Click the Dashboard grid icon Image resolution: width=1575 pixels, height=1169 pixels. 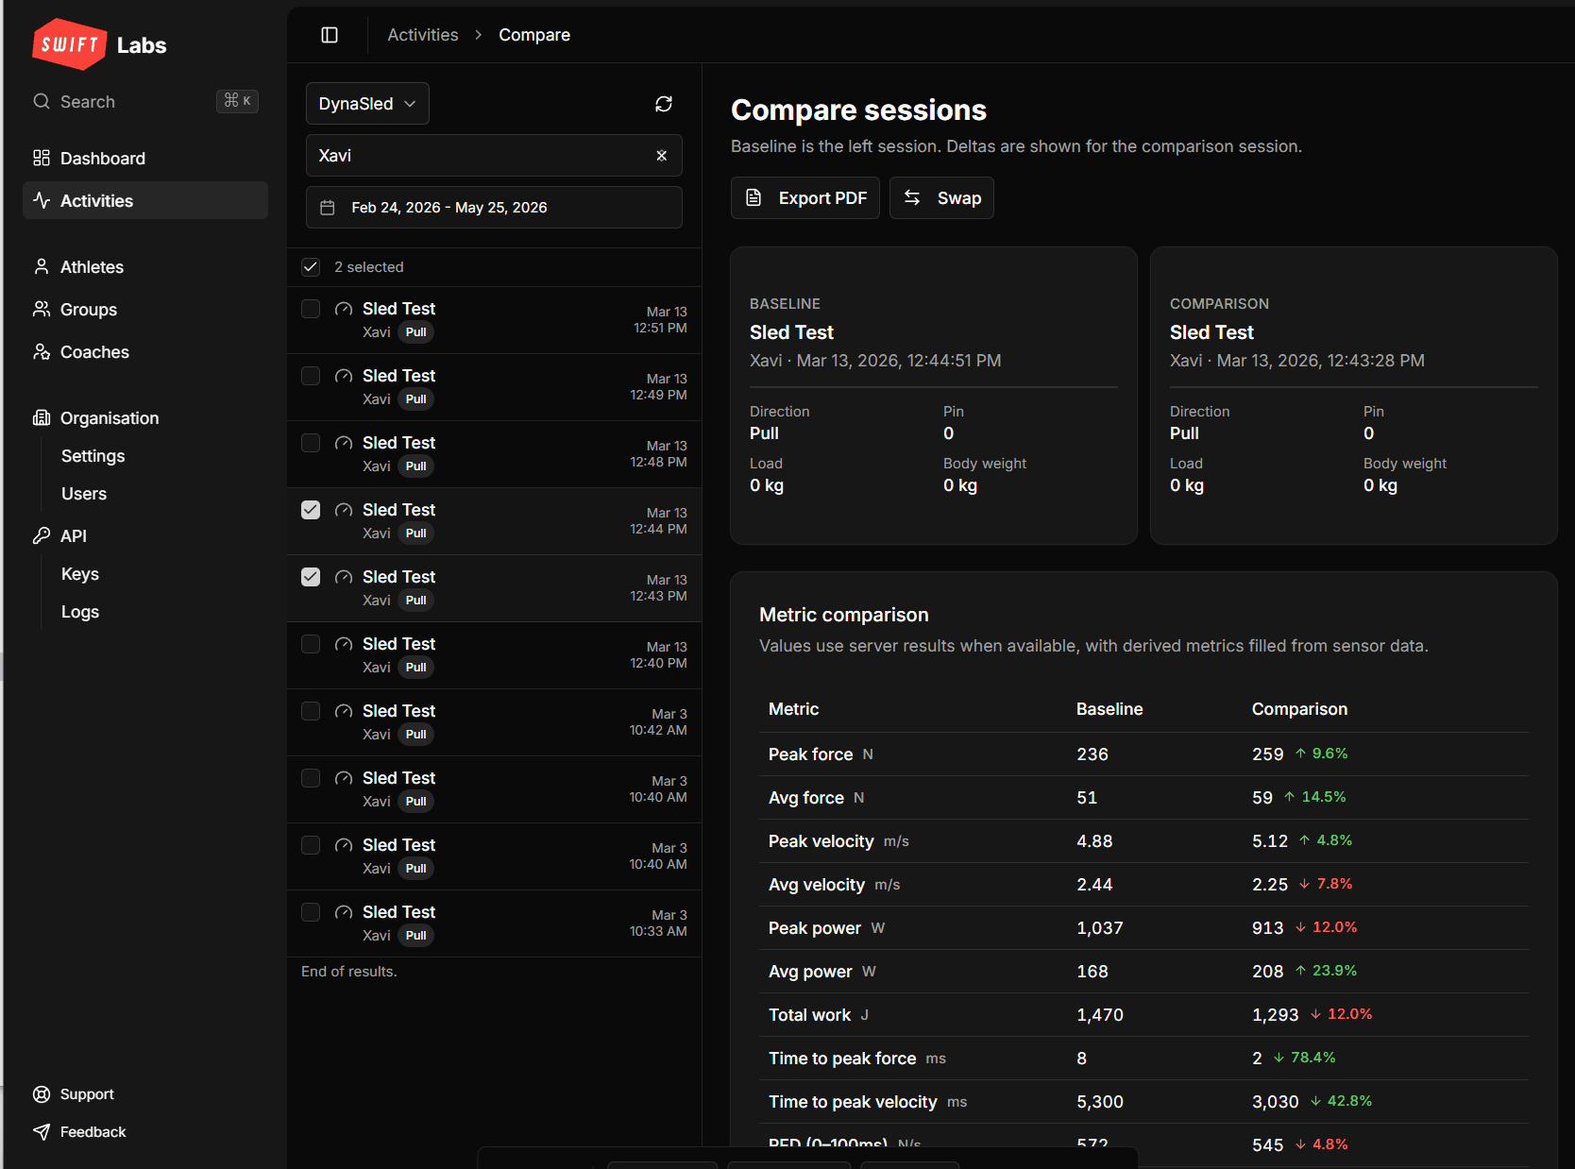(x=42, y=158)
